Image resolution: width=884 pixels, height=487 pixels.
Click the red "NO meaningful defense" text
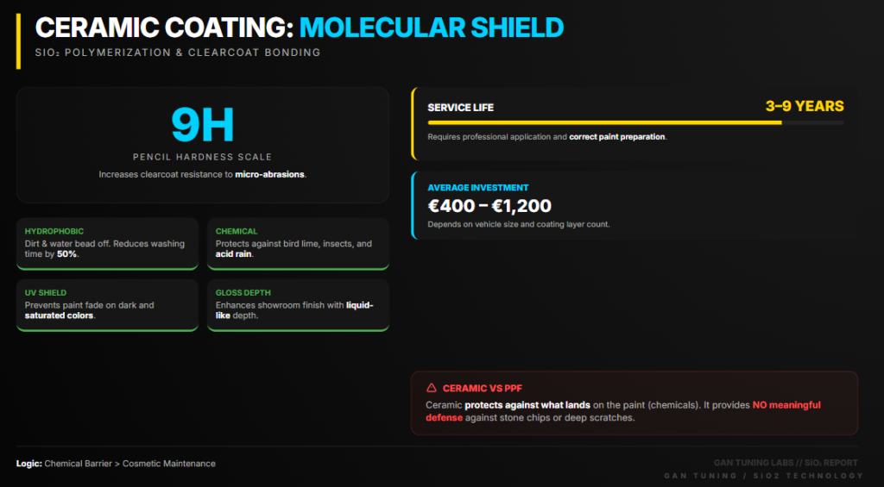click(786, 404)
